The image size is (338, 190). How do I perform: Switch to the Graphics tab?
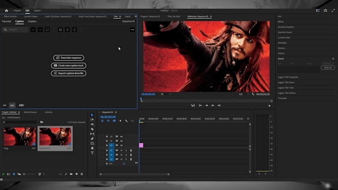pyautogui.click(x=32, y=21)
